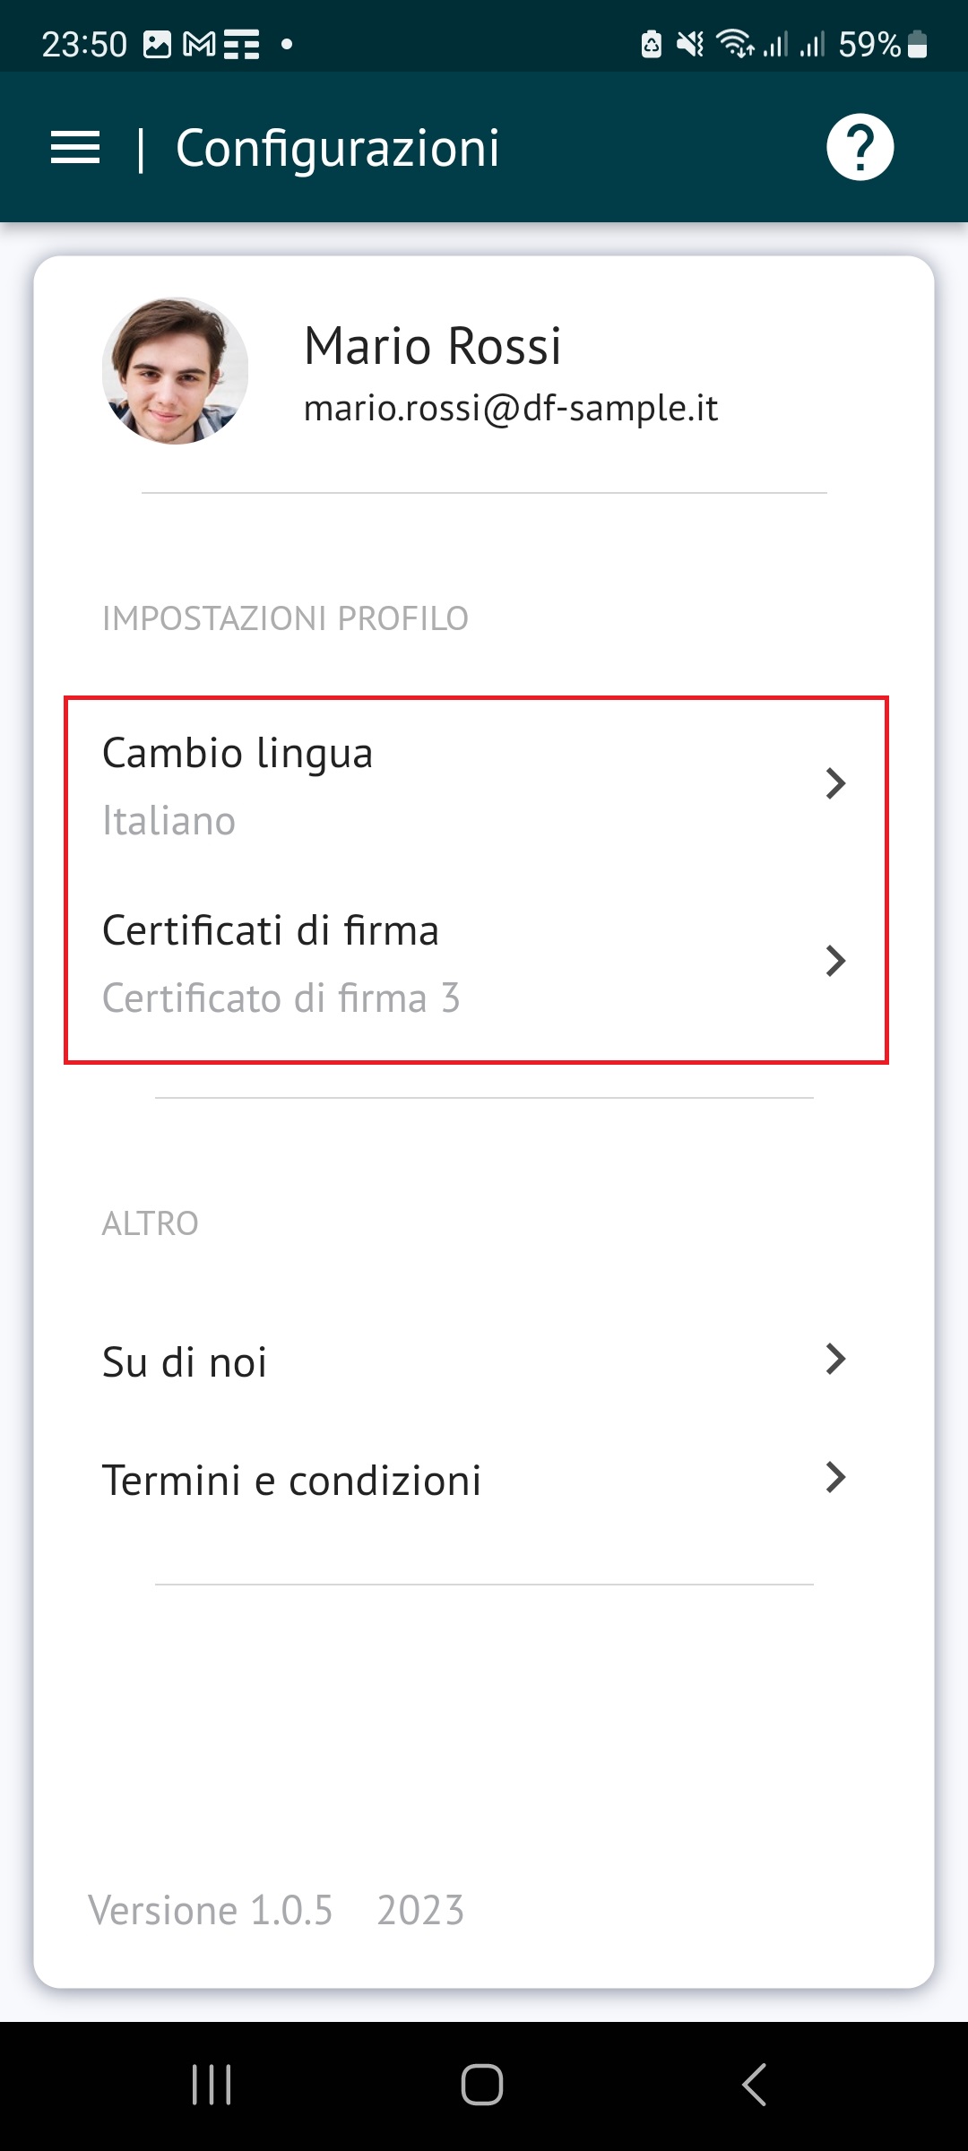Image resolution: width=968 pixels, height=2151 pixels.
Task: Tap the Wi-Fi status icon
Action: click(x=735, y=44)
